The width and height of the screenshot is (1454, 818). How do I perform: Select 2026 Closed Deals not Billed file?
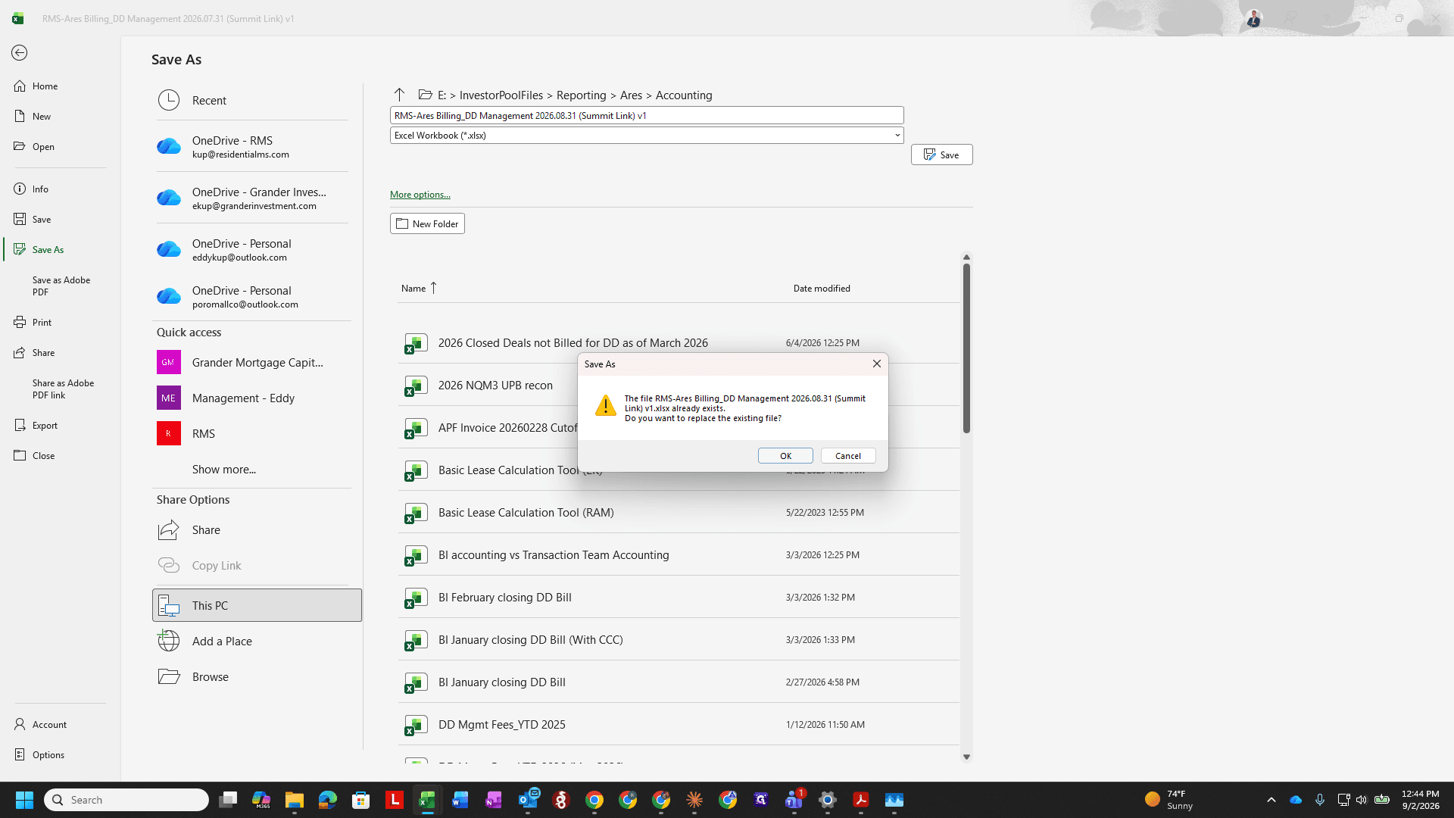[679, 343]
